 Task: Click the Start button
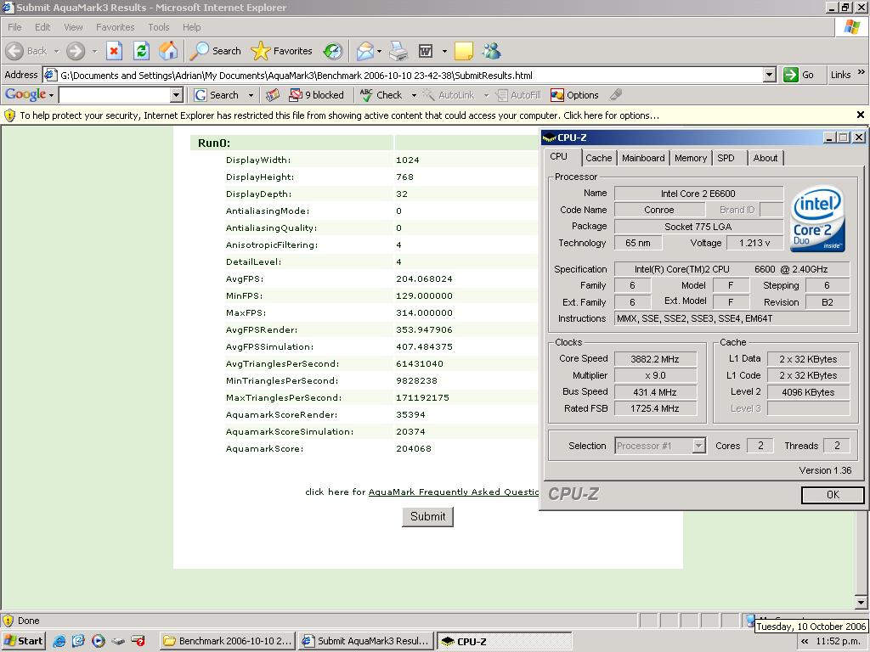click(23, 641)
